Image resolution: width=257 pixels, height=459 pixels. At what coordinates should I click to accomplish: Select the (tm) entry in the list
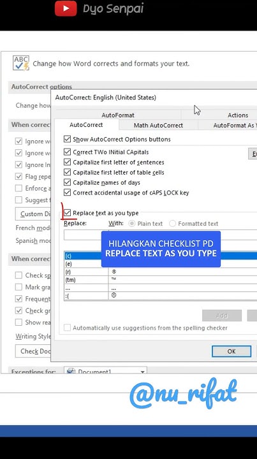pyautogui.click(x=161, y=280)
